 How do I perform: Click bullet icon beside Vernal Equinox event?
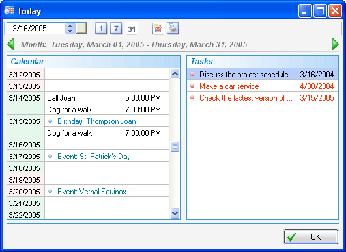point(50,191)
